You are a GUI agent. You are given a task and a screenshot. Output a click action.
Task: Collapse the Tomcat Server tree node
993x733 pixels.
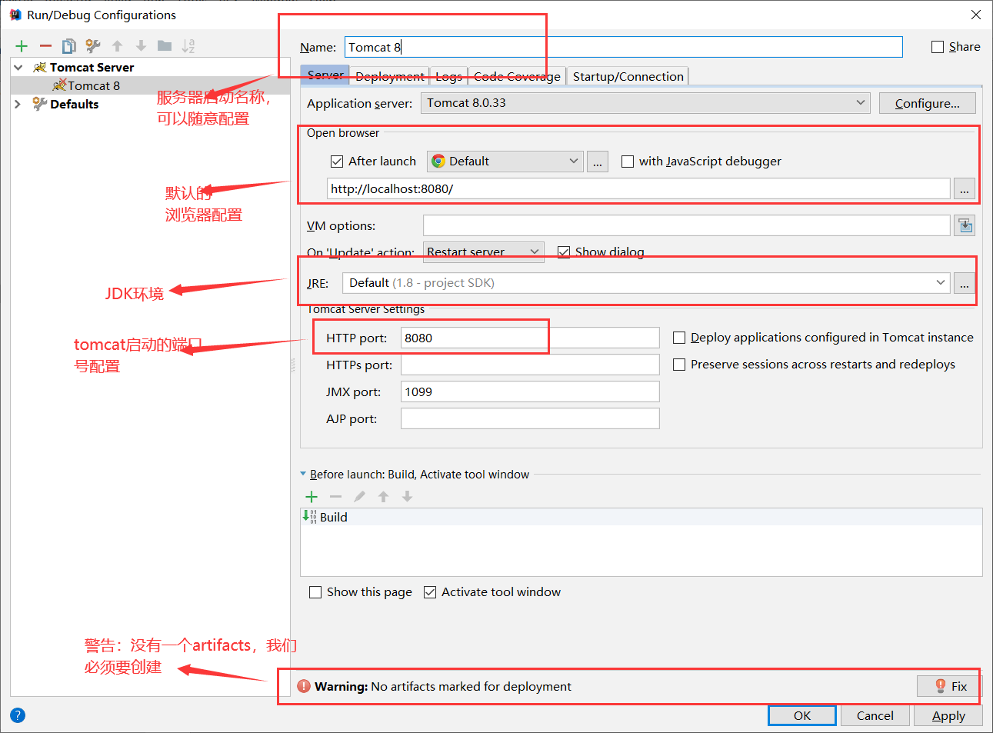click(18, 68)
